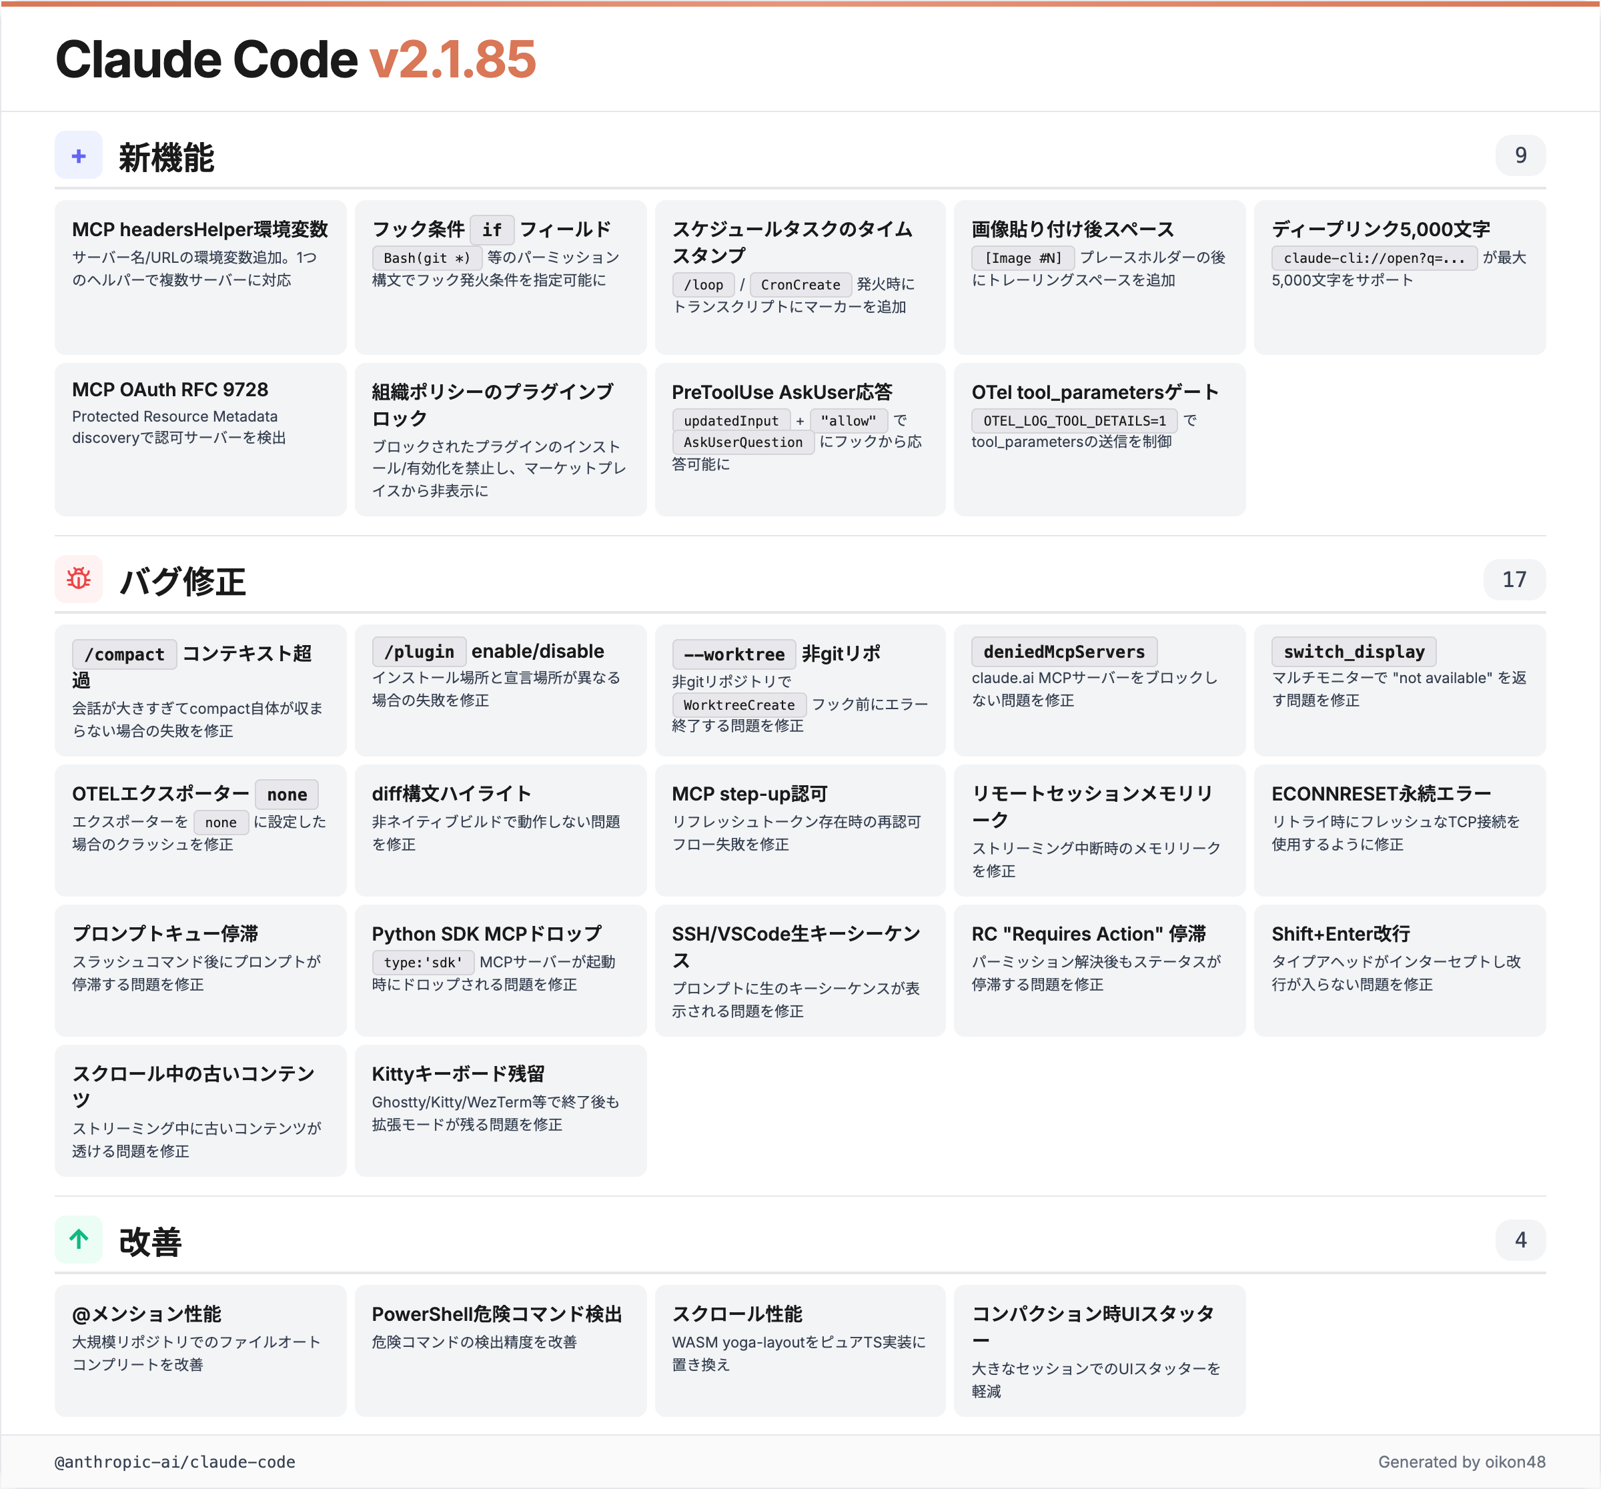This screenshot has width=1601, height=1489.
Task: Click the "WorktreeCreate" code chip
Action: [738, 704]
